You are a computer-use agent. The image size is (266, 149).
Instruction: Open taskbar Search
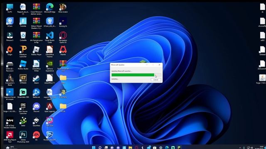pos(100,147)
